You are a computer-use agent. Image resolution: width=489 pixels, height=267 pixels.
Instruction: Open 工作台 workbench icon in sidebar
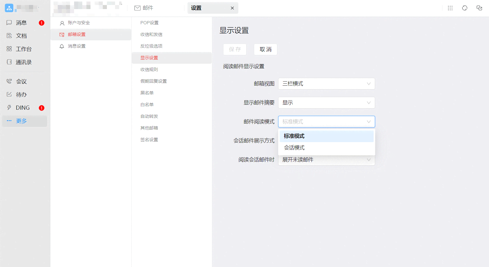tap(9, 49)
